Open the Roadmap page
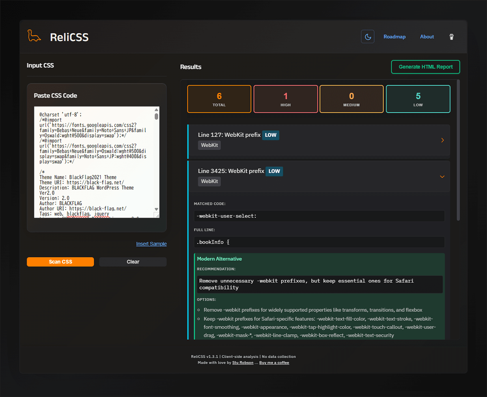Viewport: 487px width, 397px height. pyautogui.click(x=394, y=37)
